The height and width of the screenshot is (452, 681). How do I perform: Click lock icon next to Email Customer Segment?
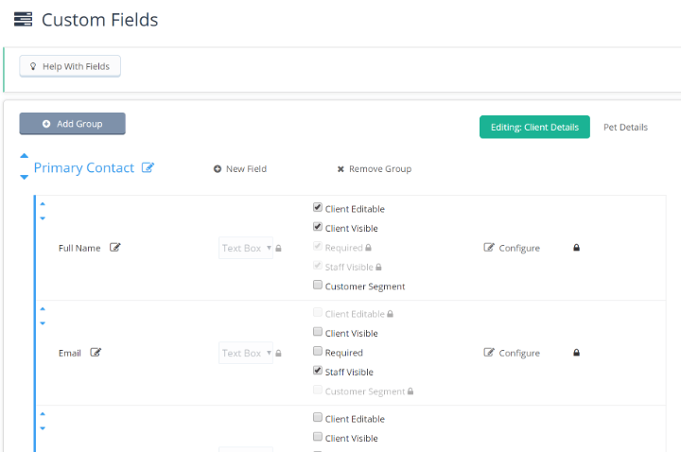click(x=410, y=391)
